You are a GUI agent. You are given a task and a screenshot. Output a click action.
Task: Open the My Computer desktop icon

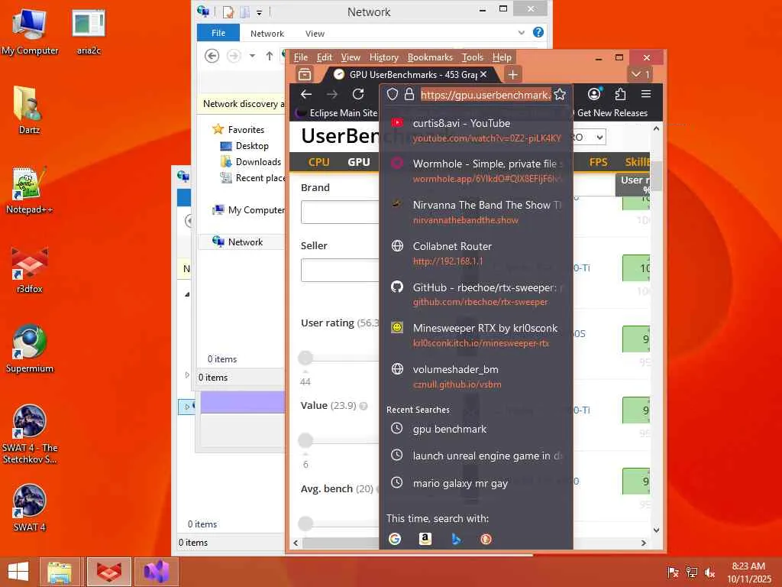[30, 31]
